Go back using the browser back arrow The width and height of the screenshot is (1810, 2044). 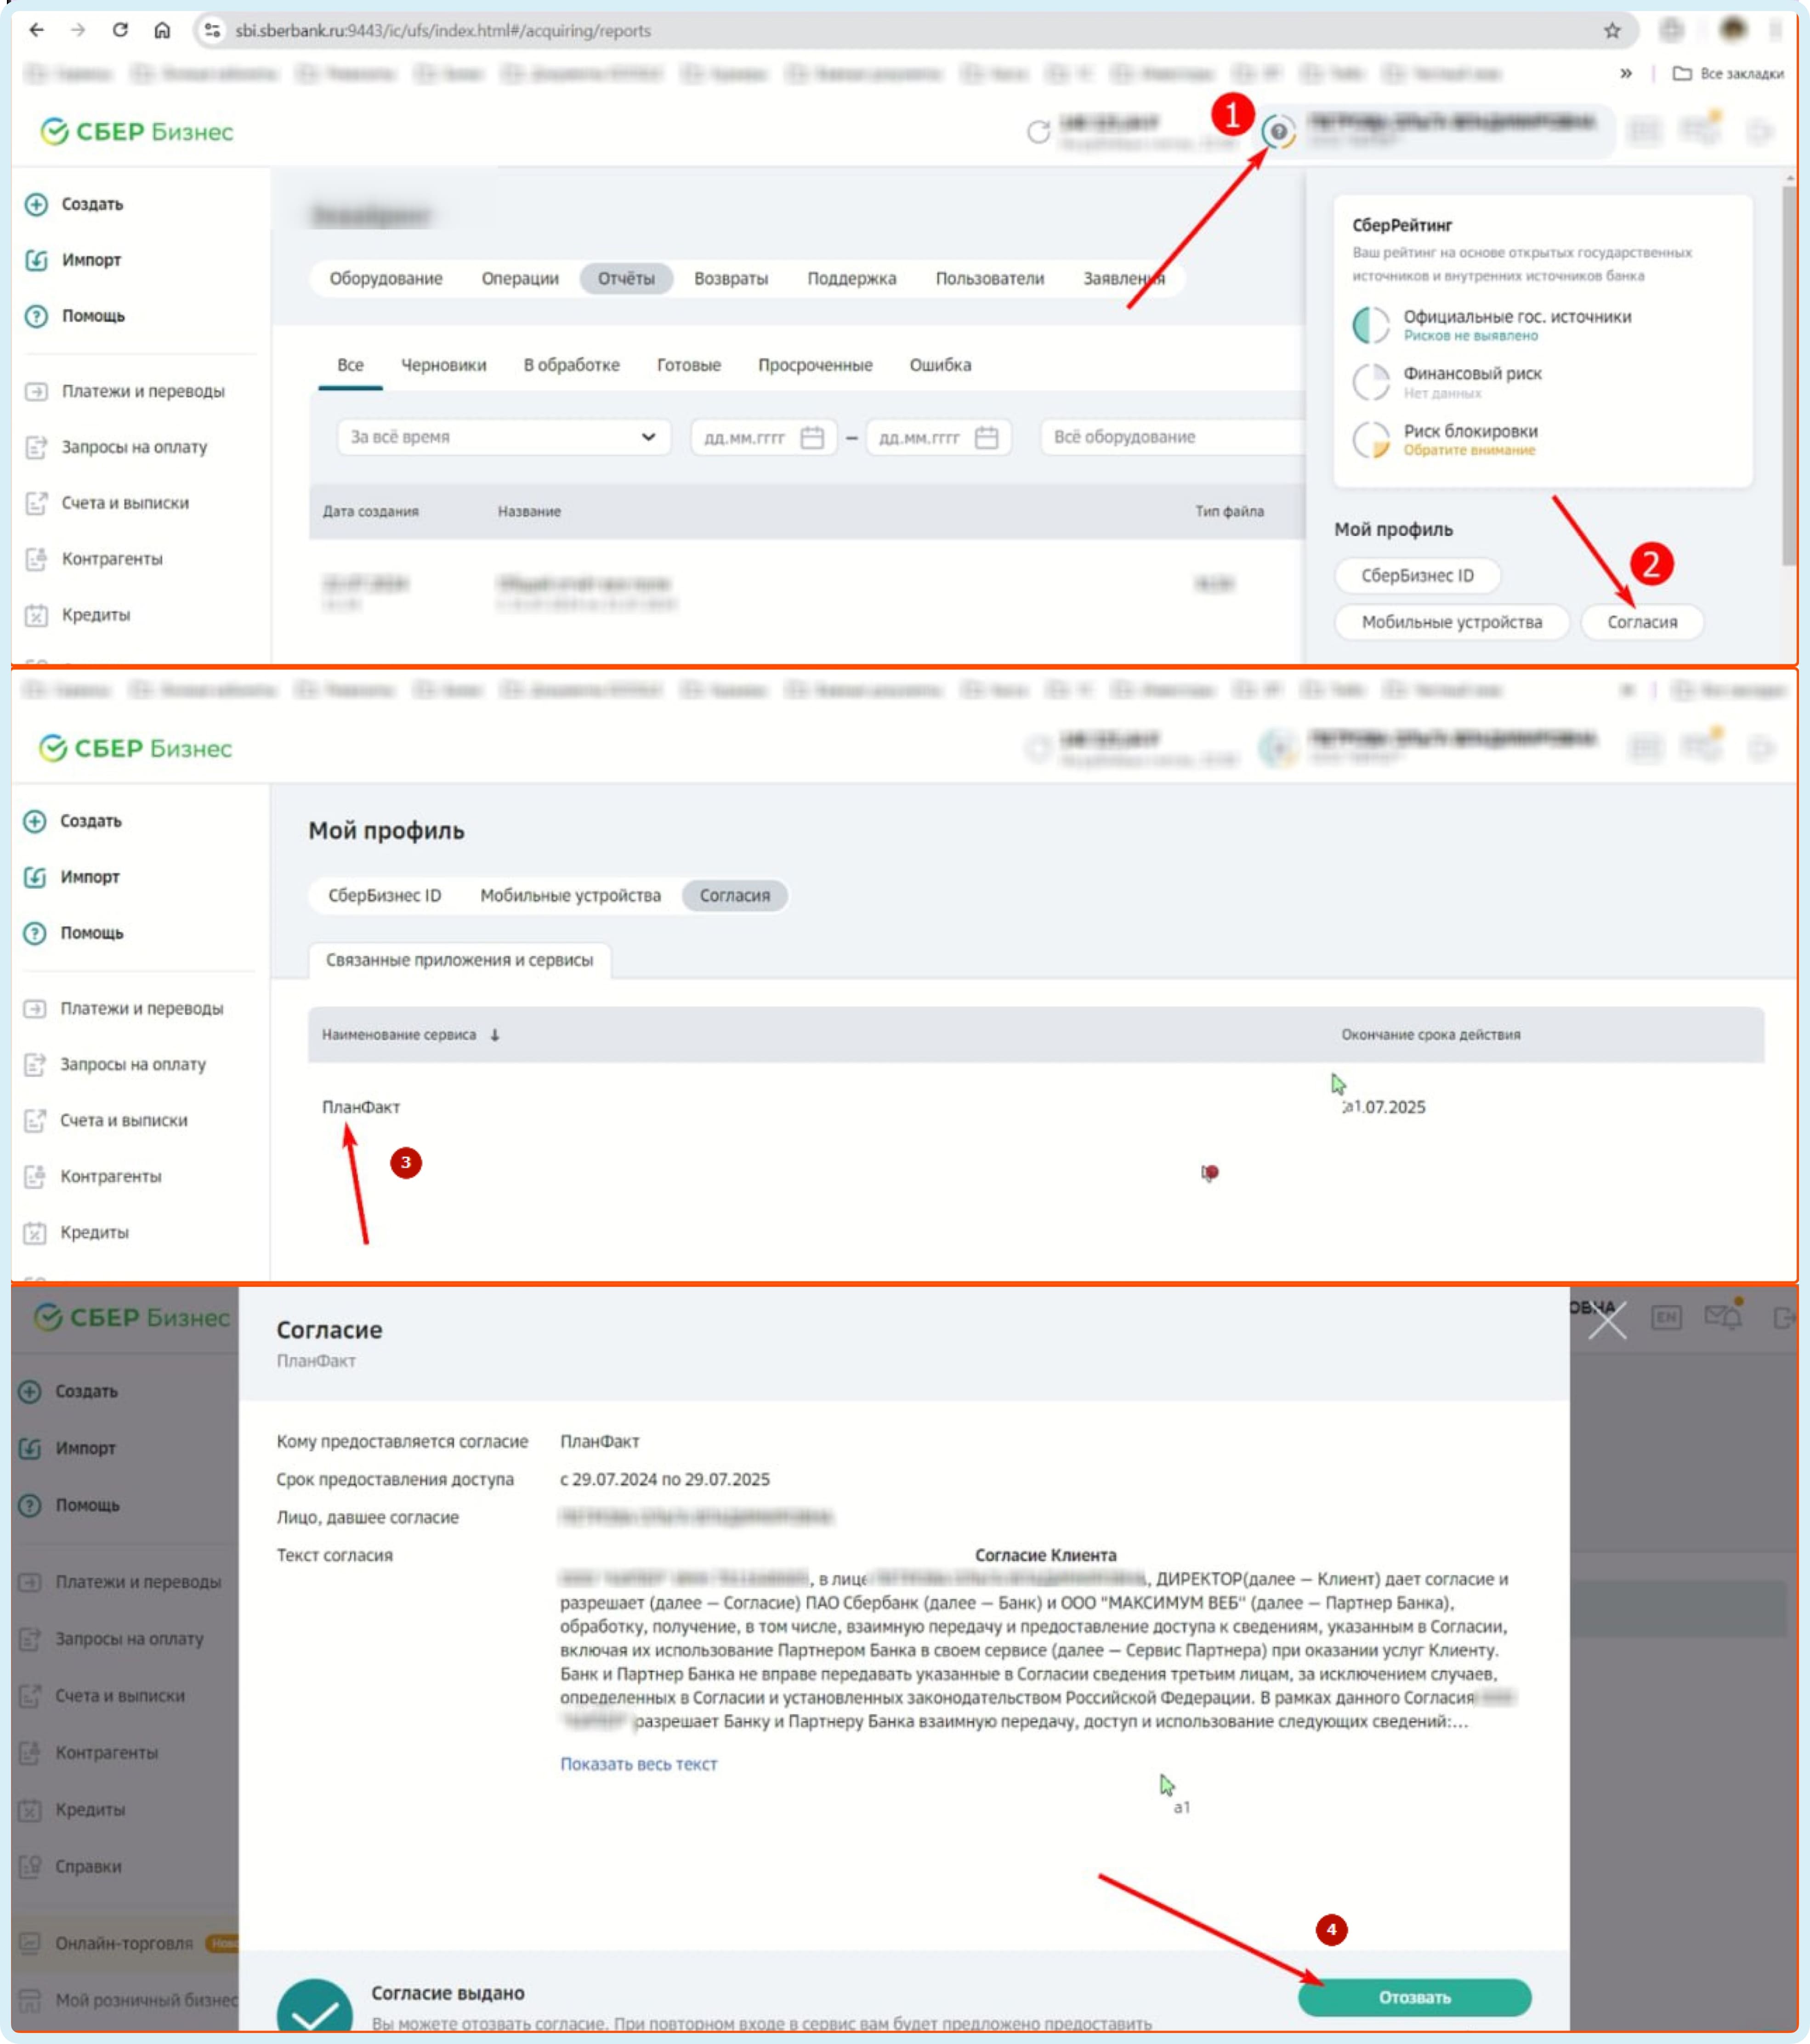[x=37, y=30]
